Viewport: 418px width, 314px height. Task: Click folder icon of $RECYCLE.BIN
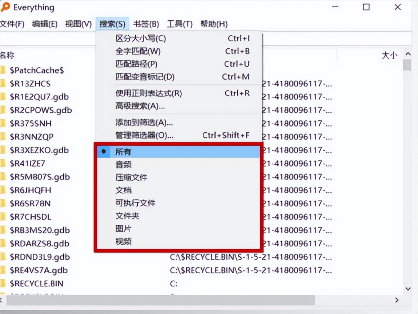click(3, 283)
